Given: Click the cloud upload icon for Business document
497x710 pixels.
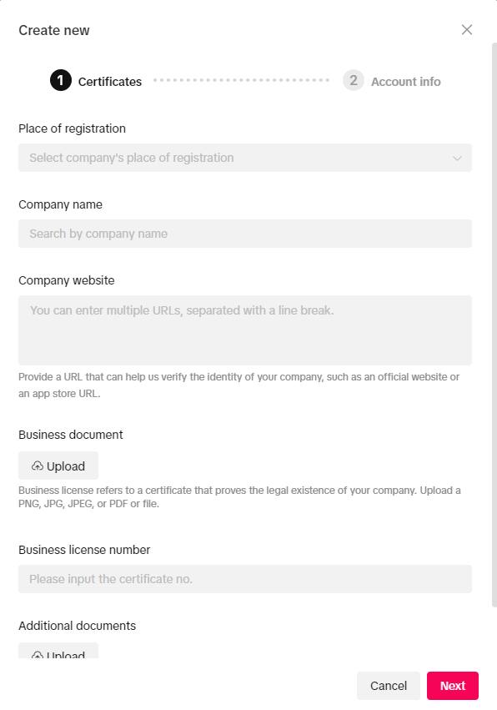Looking at the screenshot, I should click(x=38, y=466).
